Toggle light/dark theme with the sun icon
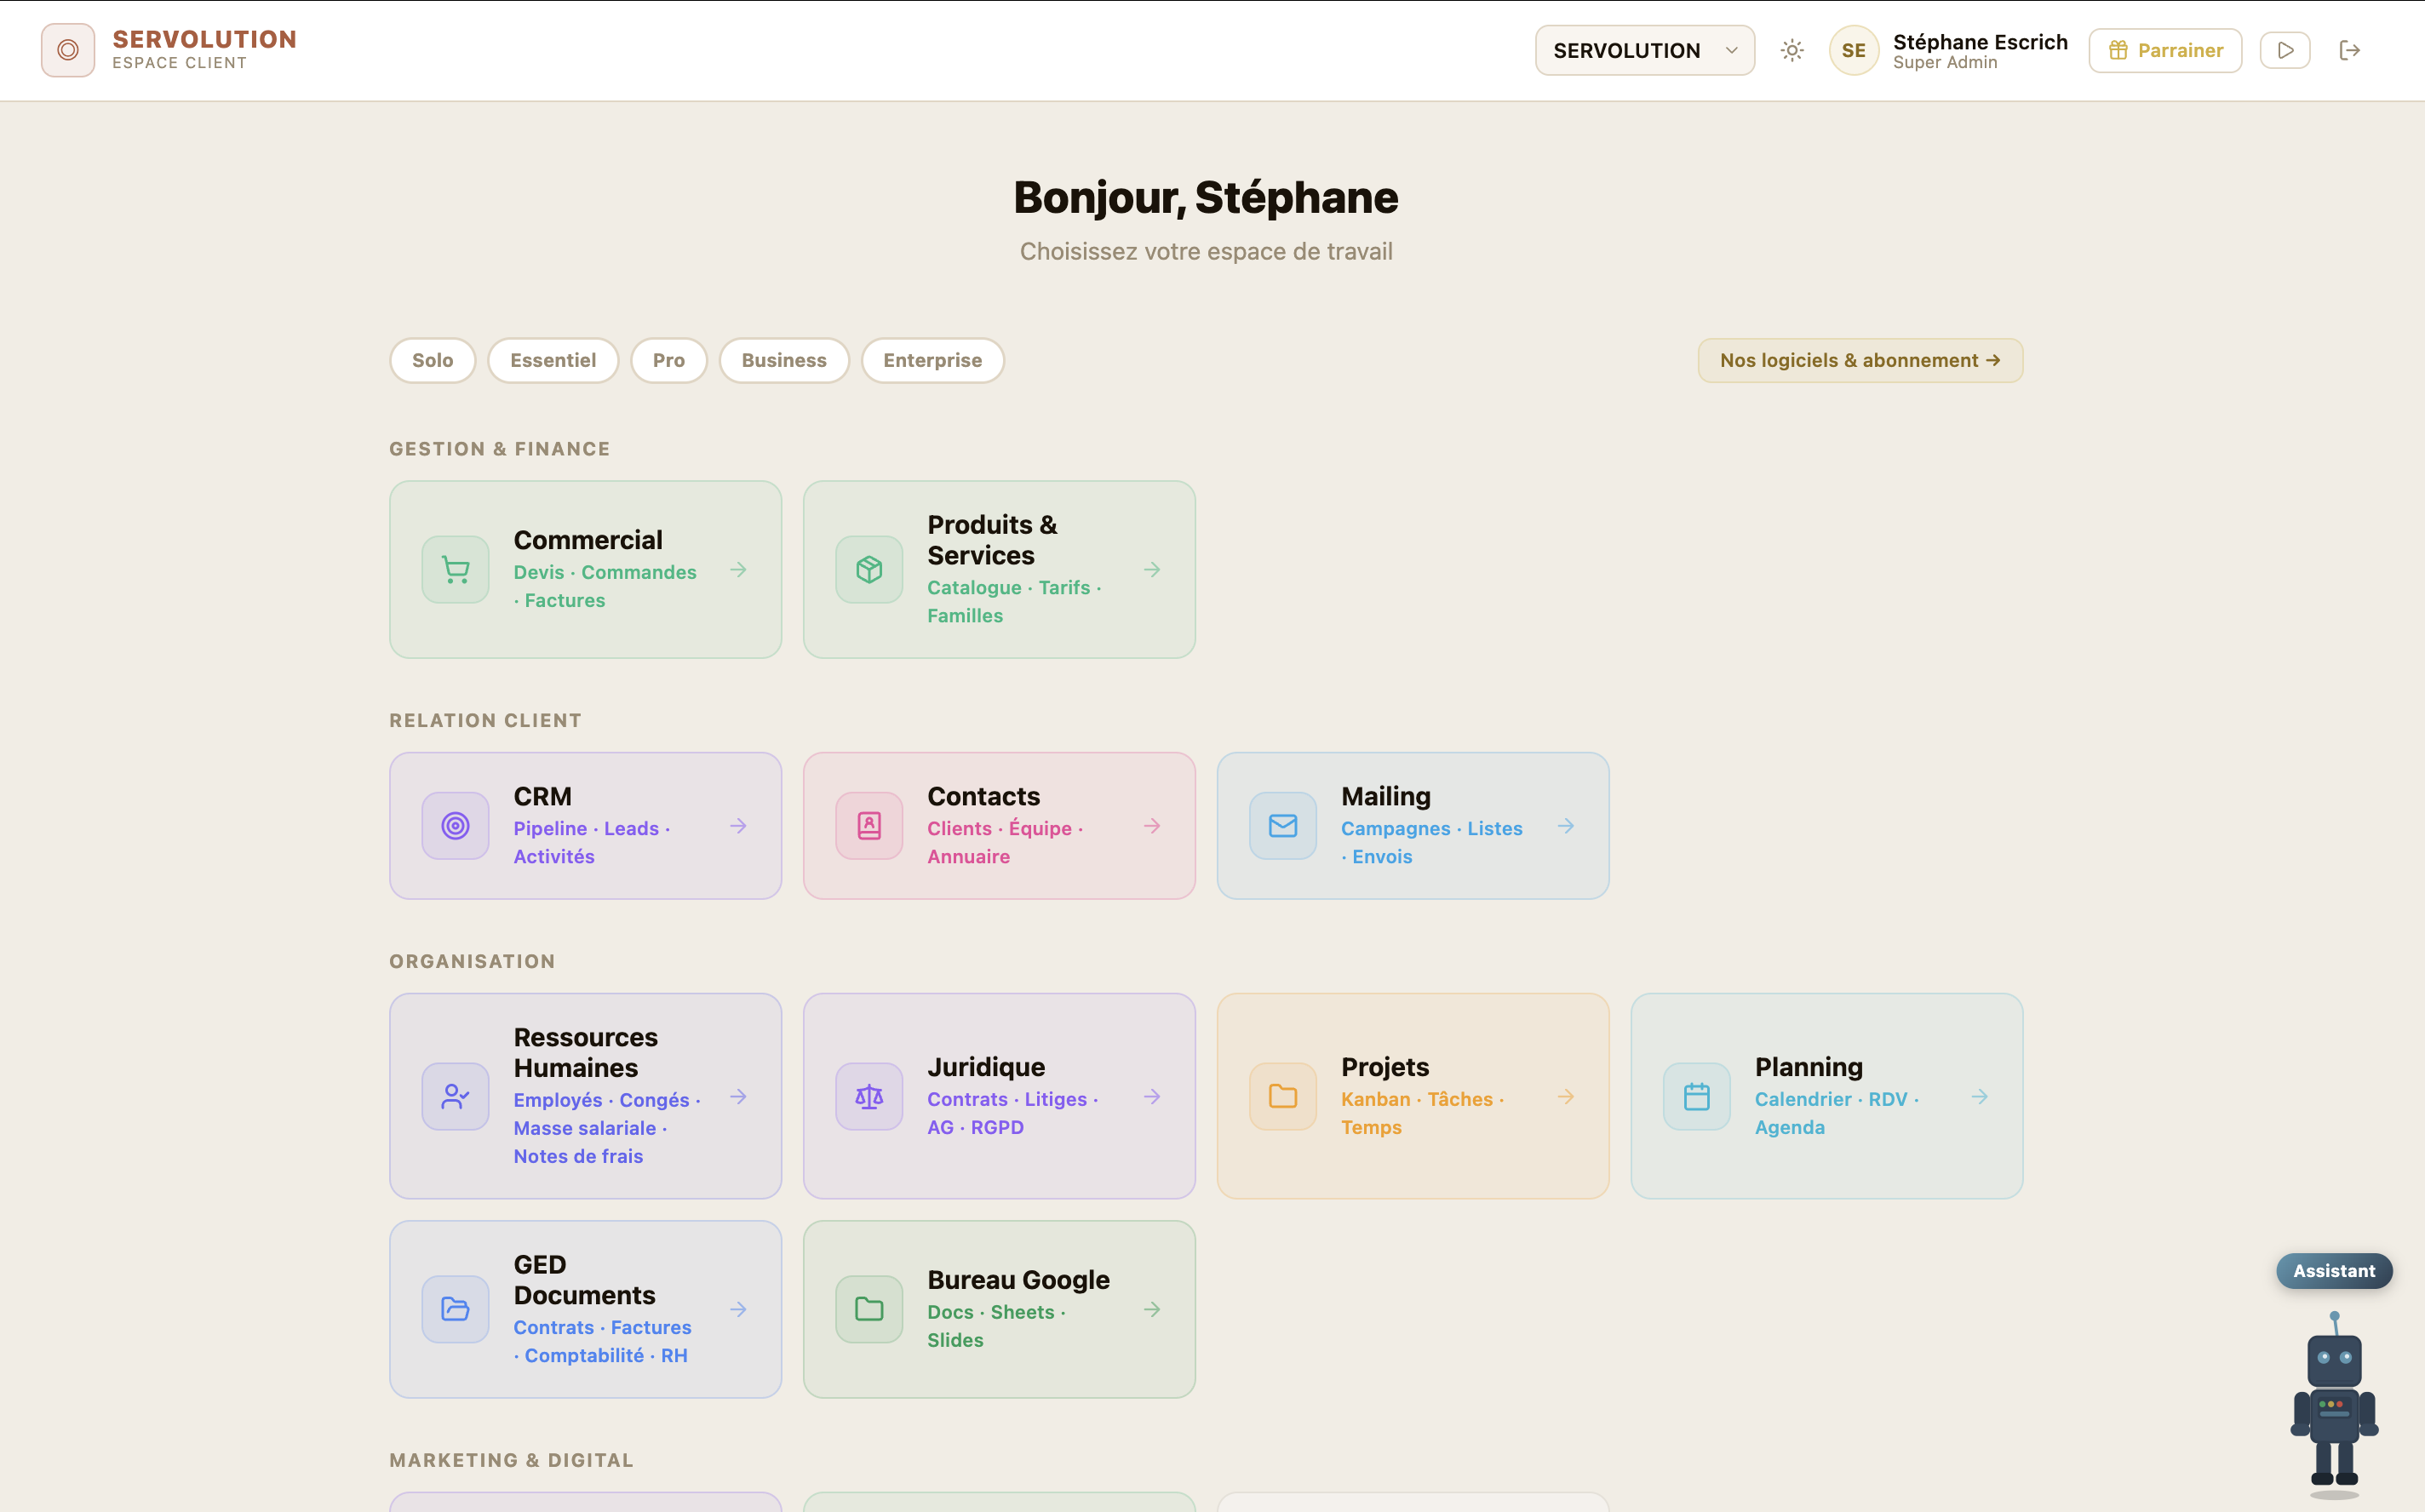Viewport: 2425px width, 1512px height. coord(1791,50)
